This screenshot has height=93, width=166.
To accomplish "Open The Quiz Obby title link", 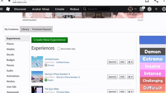I will [52, 89].
